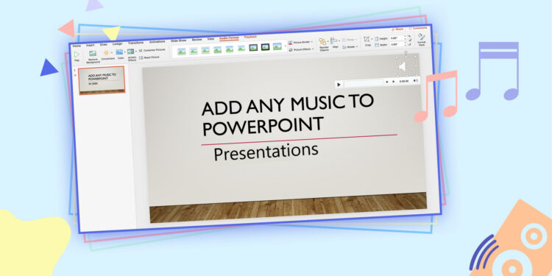
Task: Switch to the Playback tab
Action: click(x=250, y=37)
